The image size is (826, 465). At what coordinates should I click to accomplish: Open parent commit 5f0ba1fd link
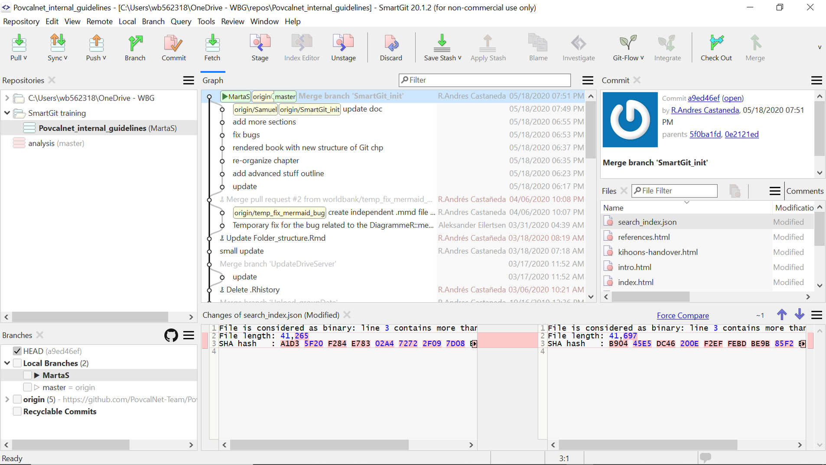tap(705, 134)
